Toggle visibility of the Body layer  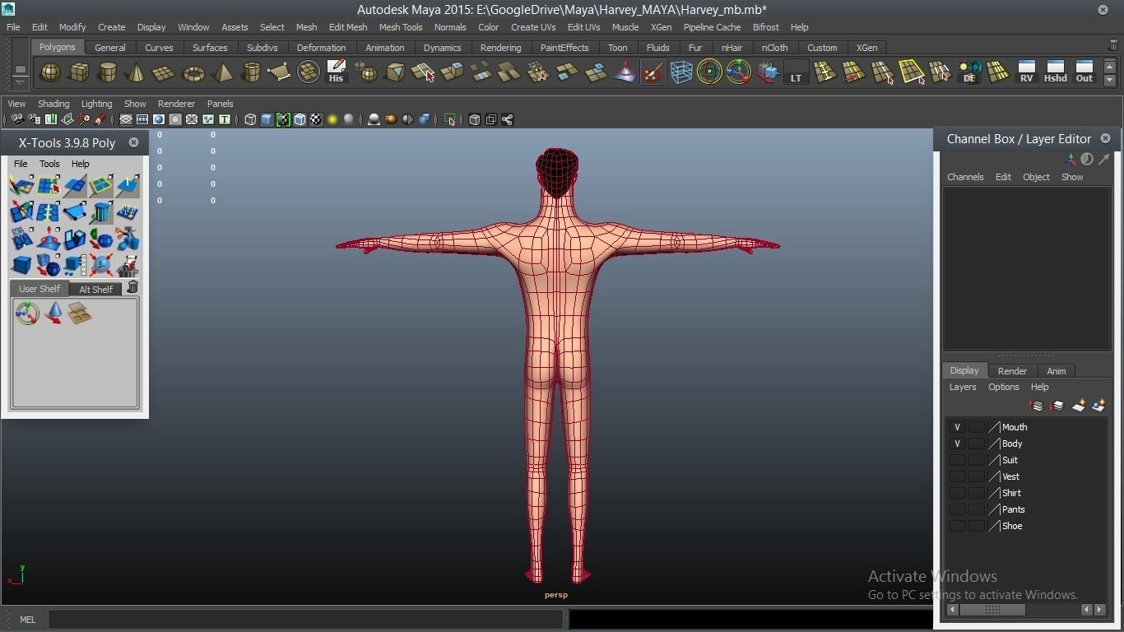click(957, 444)
